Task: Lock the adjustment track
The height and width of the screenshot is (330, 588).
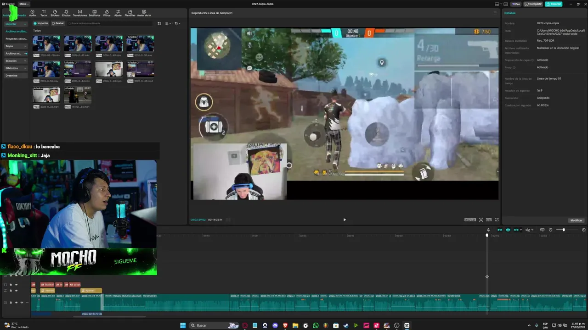Action: coord(11,291)
